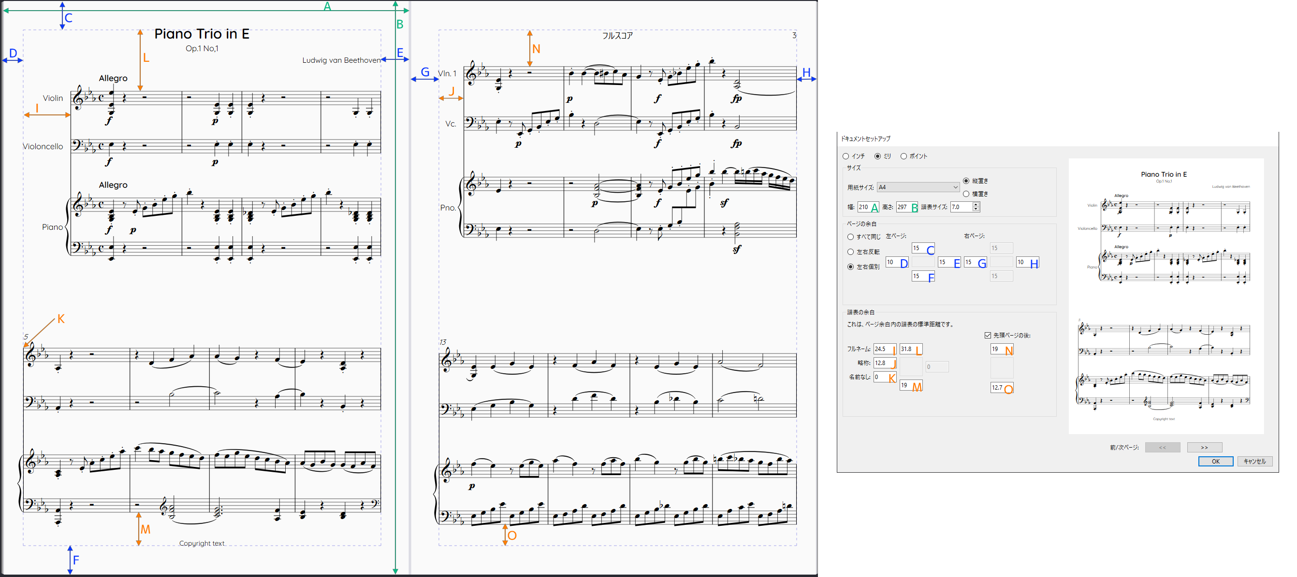This screenshot has height=577, width=1297.
Task: Go to previous preview page with << button
Action: [1162, 447]
